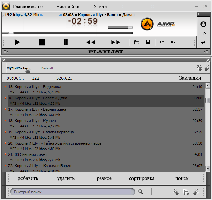The image size is (212, 200).
Task: Select track 15 Король и Шут - Бедняжка
Action: click(x=105, y=89)
